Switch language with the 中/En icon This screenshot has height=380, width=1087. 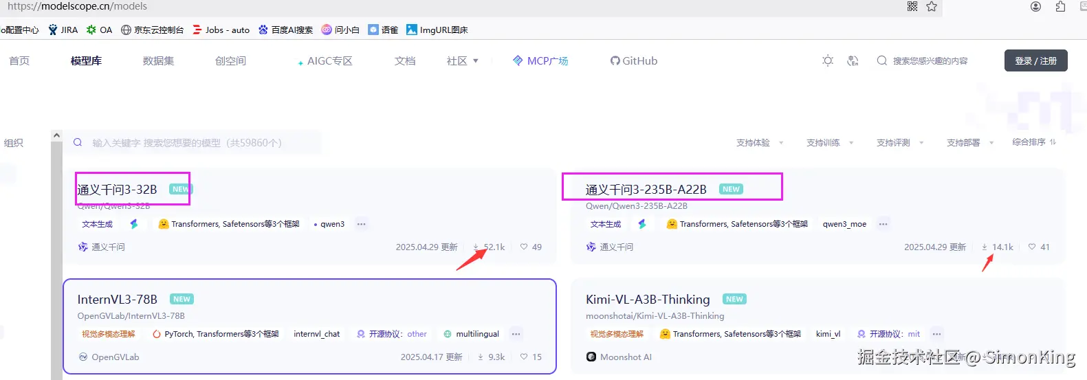tap(853, 60)
